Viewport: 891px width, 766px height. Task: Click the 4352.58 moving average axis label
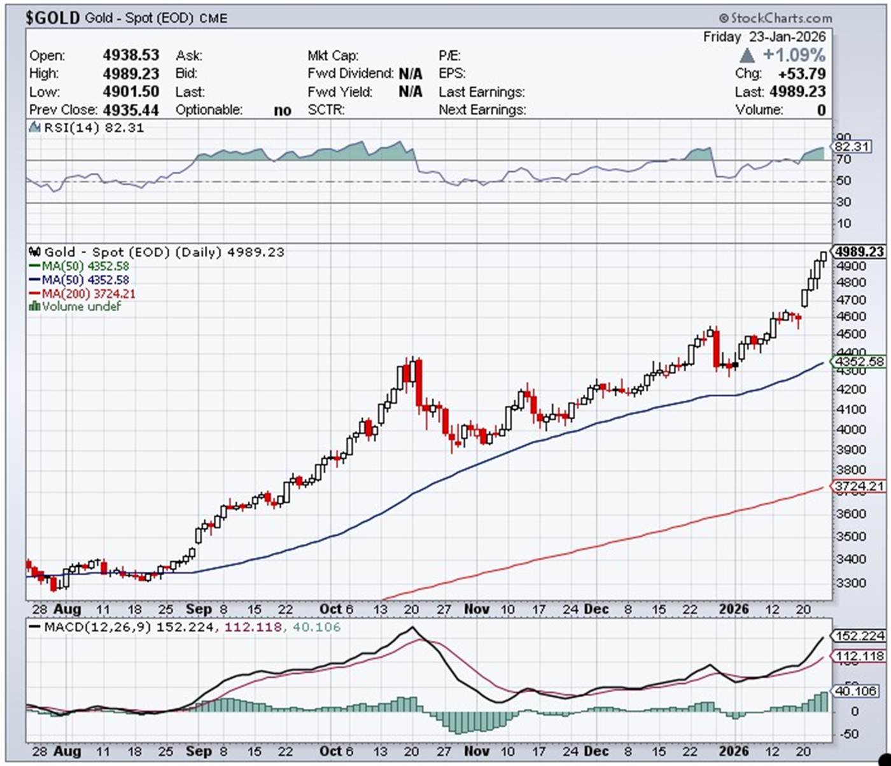coord(859,361)
